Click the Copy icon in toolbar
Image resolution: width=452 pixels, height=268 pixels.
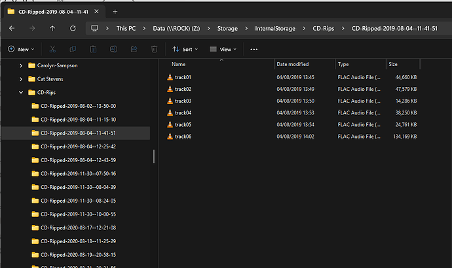(73, 49)
